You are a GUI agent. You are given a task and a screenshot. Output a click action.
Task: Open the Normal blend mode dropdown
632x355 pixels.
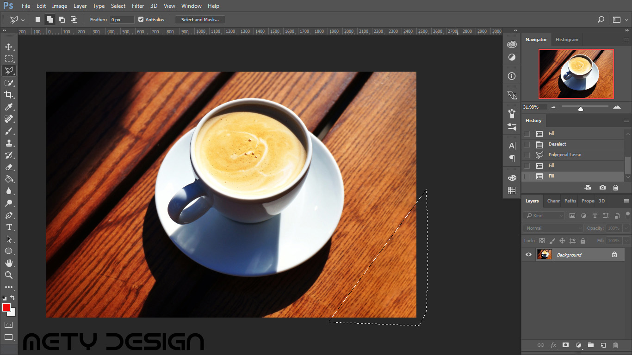pyautogui.click(x=554, y=228)
